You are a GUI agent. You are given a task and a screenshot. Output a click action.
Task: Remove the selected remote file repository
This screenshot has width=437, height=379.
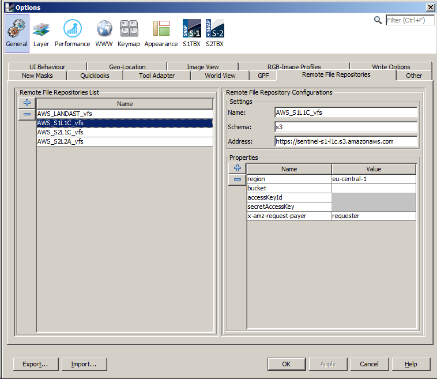(x=27, y=114)
